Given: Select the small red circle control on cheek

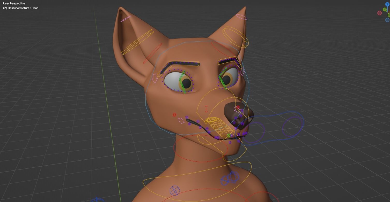Looking at the screenshot, I should (x=174, y=115).
